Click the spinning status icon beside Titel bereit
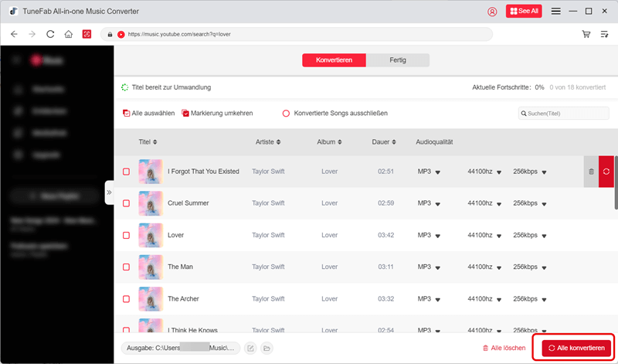The height and width of the screenshot is (364, 618). tap(124, 87)
